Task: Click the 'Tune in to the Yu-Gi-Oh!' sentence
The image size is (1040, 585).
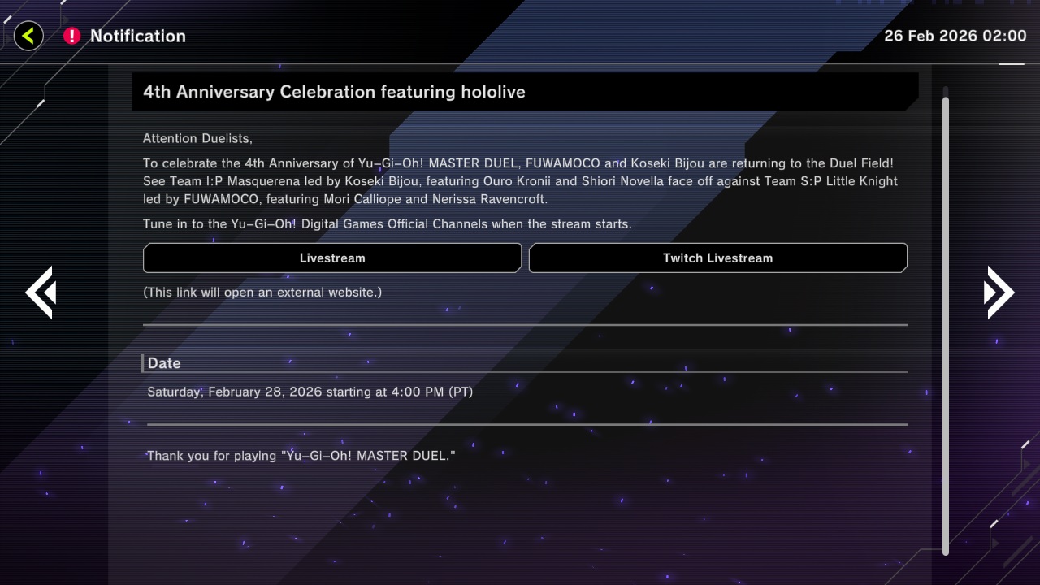Action: 387,223
